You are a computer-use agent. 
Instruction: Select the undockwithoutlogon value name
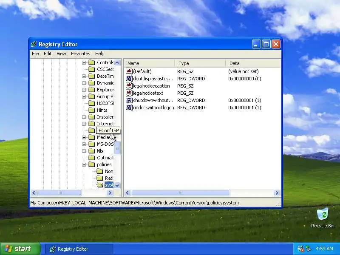point(153,108)
